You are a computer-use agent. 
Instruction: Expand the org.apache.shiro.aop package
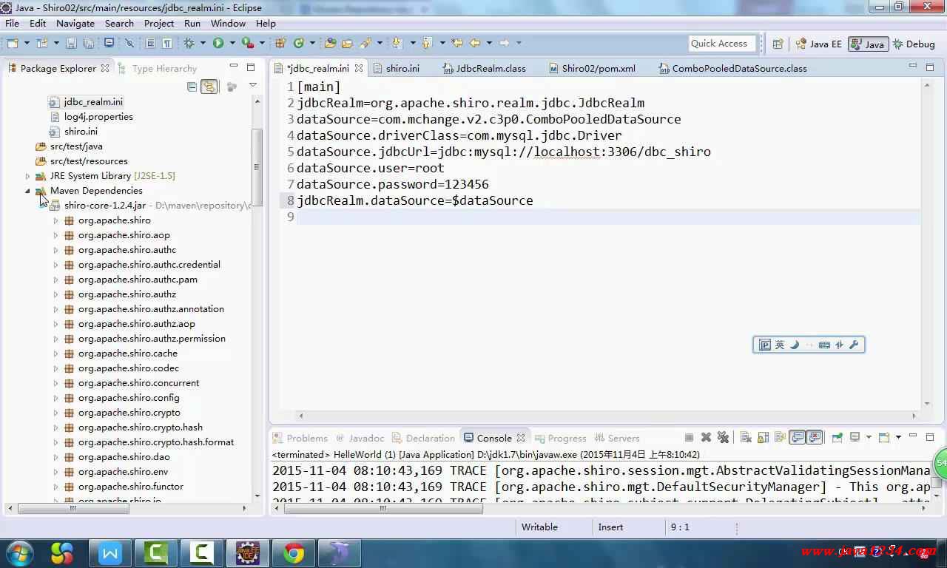[x=55, y=235]
